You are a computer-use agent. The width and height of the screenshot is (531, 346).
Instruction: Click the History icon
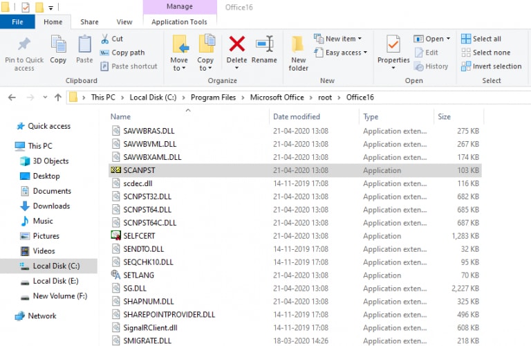click(x=419, y=66)
